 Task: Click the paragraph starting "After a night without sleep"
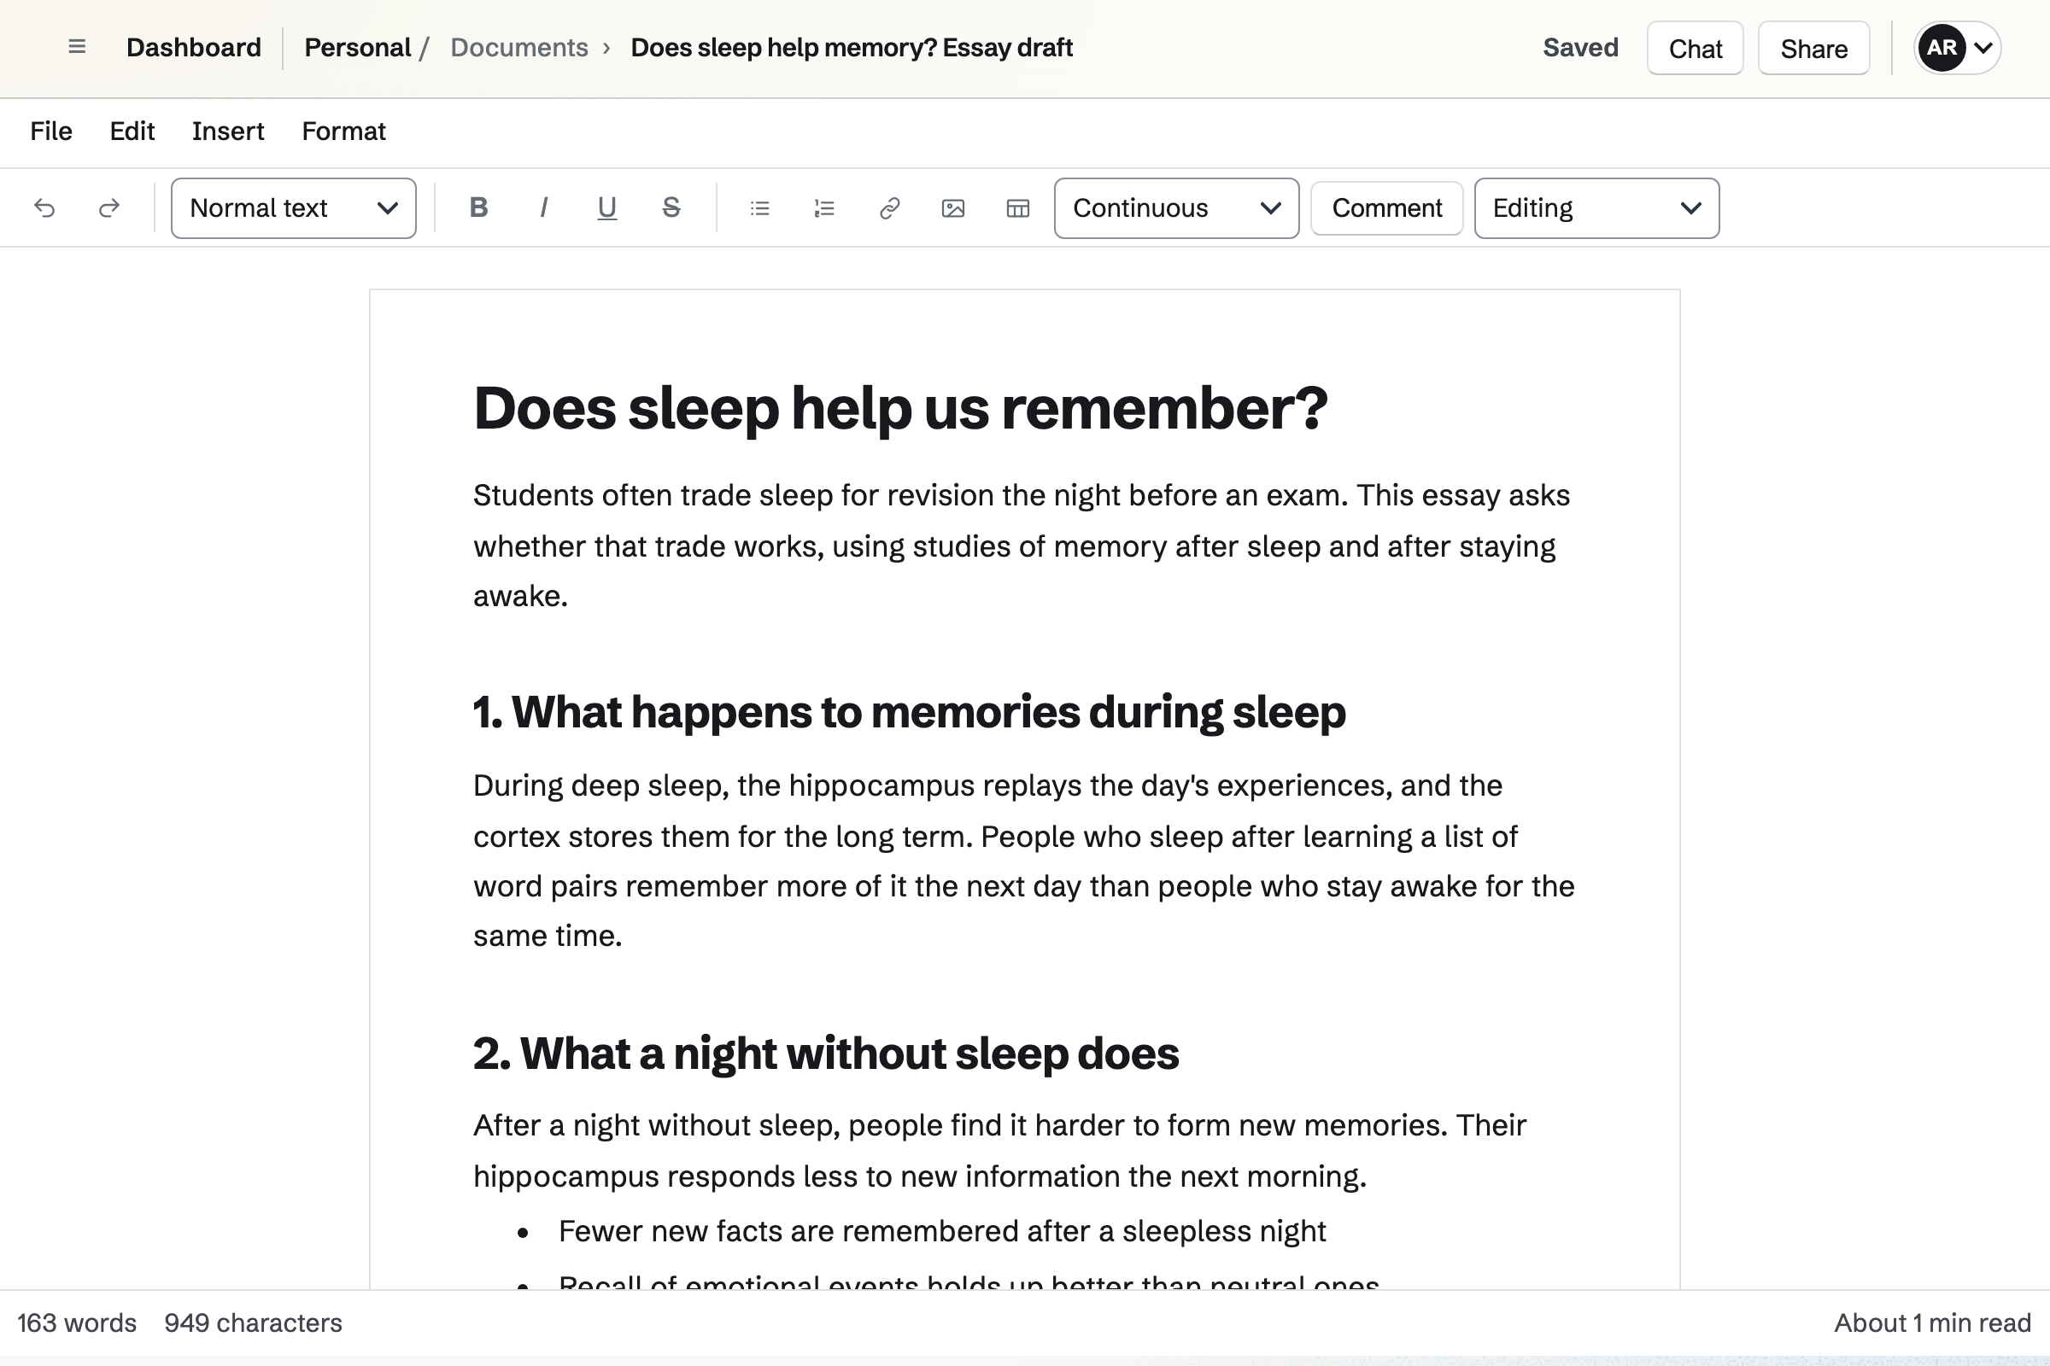[1024, 1151]
